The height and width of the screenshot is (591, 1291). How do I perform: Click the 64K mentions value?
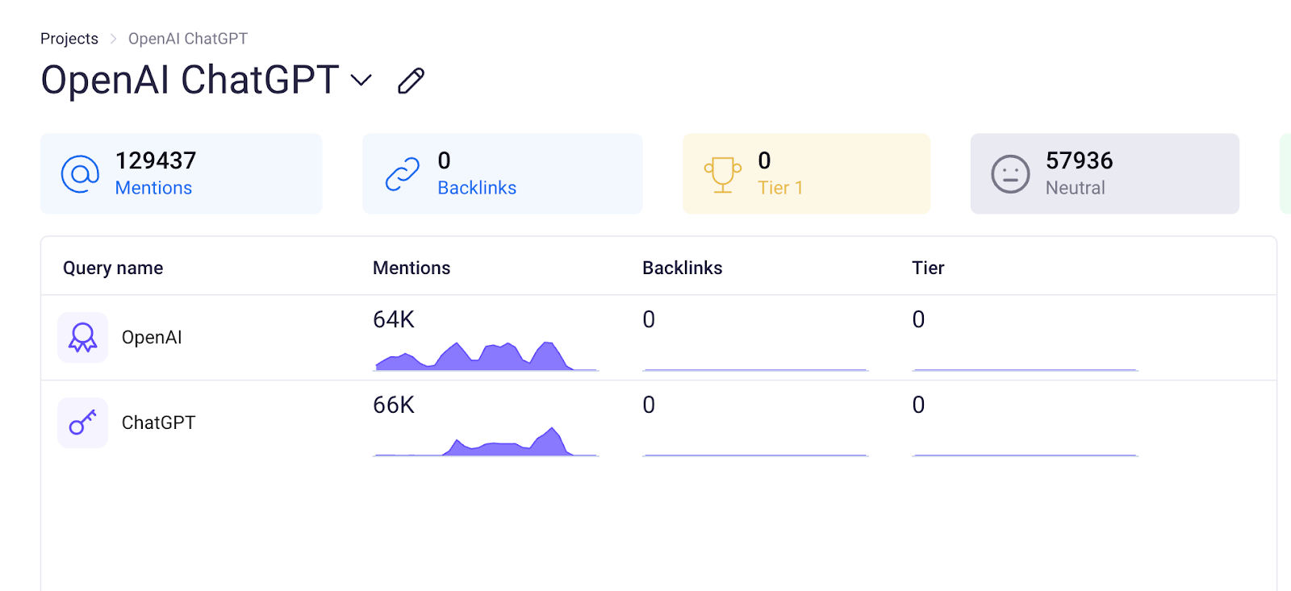[x=394, y=320]
